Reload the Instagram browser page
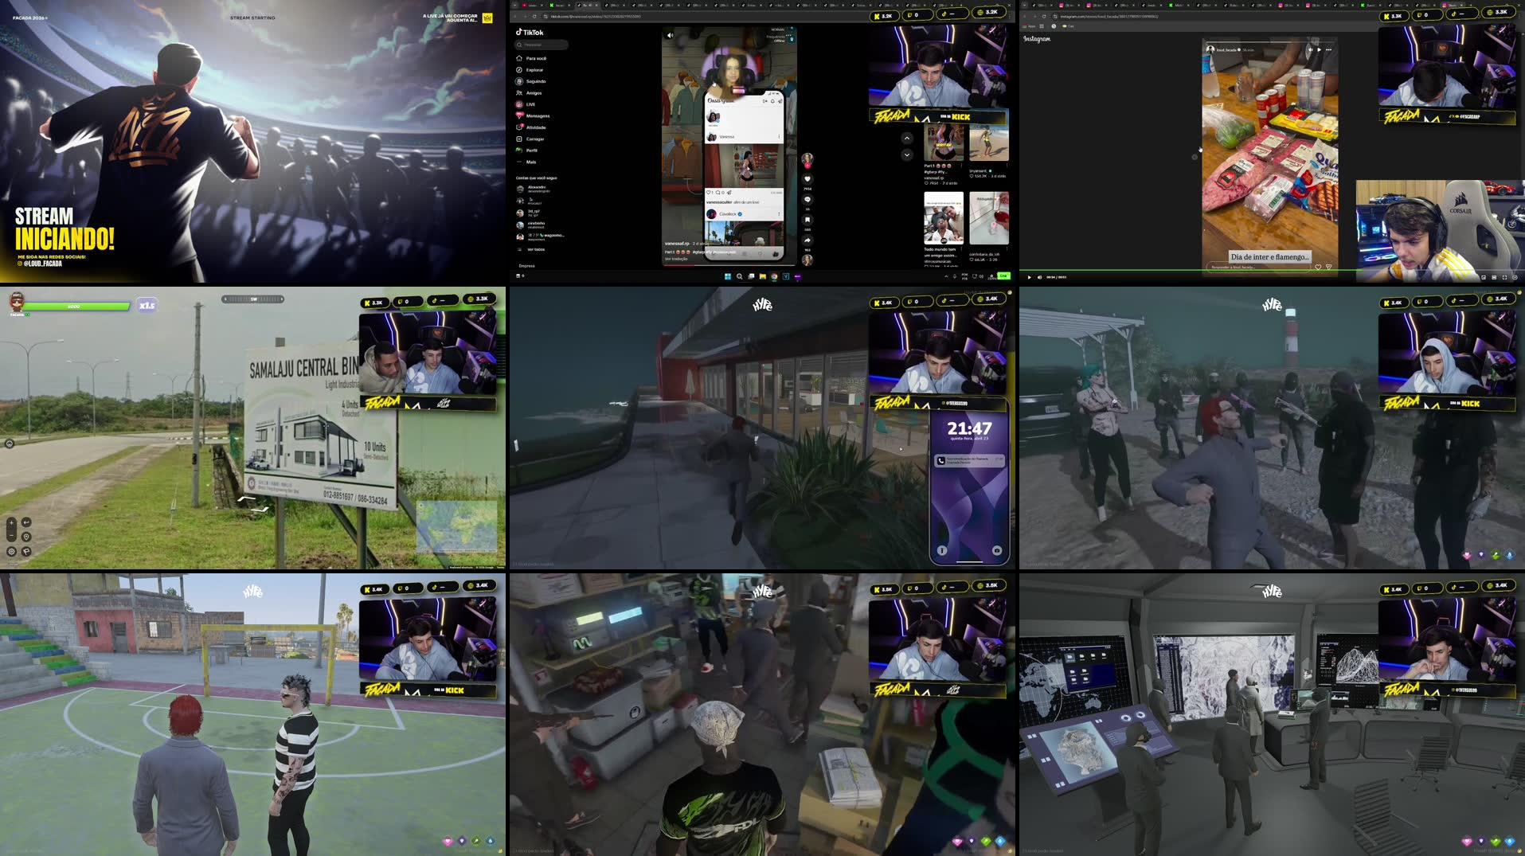 (x=1044, y=16)
